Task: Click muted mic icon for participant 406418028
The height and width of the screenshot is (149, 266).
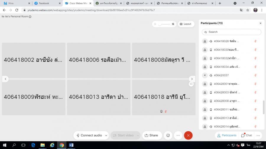Action: click(255, 42)
